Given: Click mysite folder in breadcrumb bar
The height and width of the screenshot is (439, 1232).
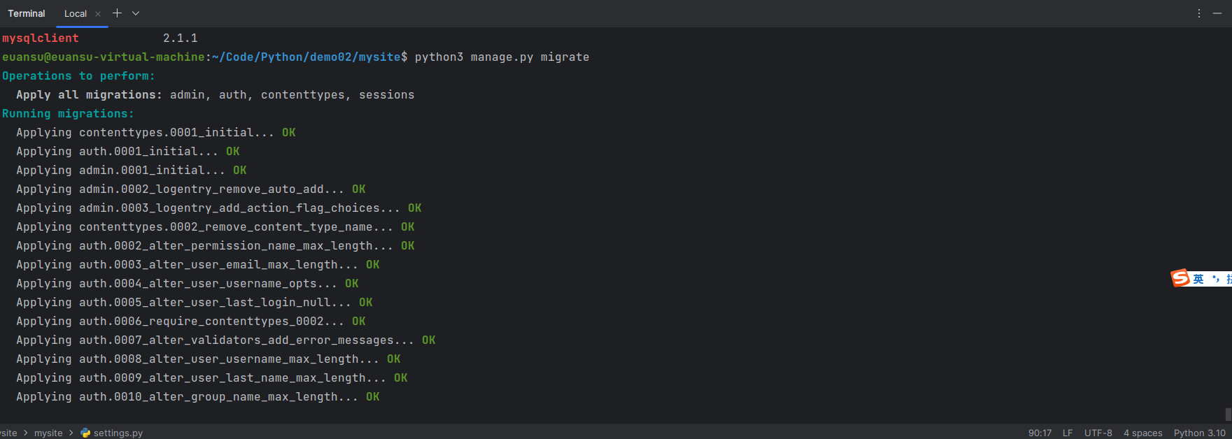Looking at the screenshot, I should [48, 433].
